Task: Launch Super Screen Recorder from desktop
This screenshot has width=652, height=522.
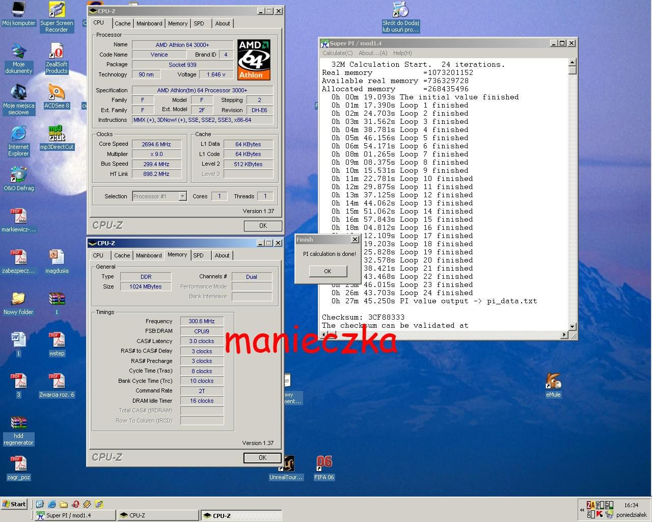Action: (x=57, y=17)
